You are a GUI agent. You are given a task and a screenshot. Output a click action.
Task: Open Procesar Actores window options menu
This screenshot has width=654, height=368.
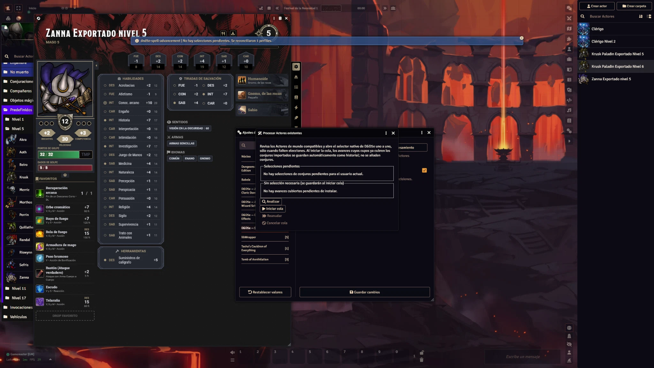[386, 133]
